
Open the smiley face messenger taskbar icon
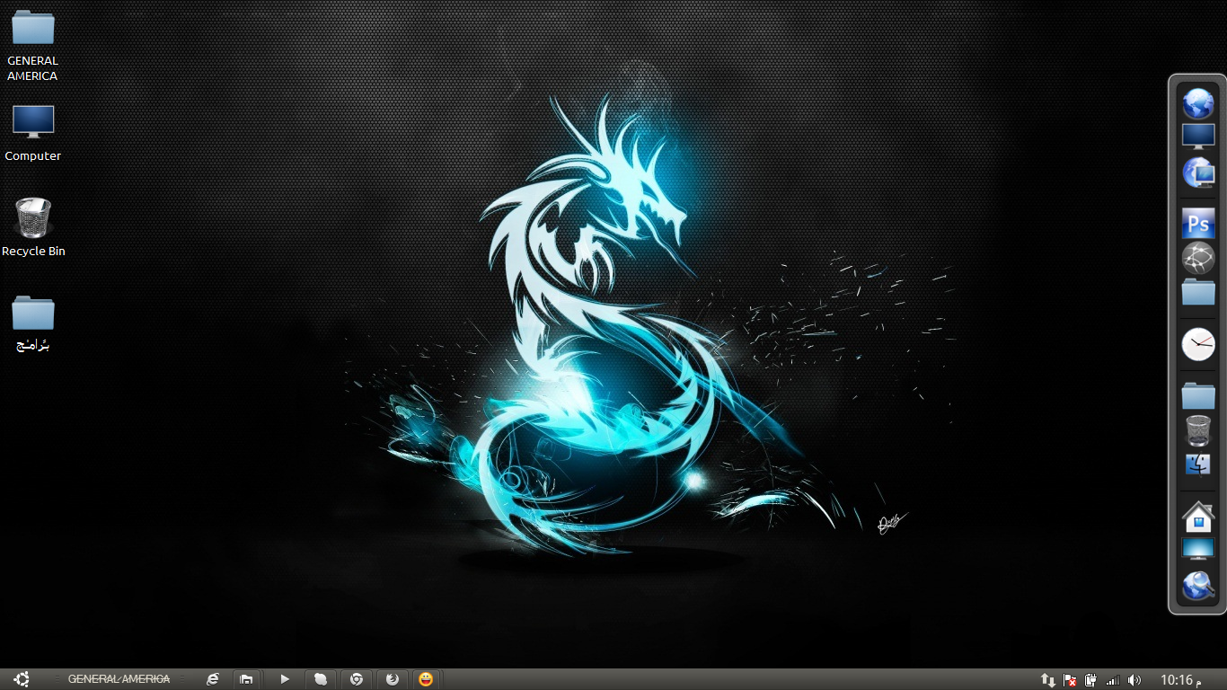pos(426,679)
